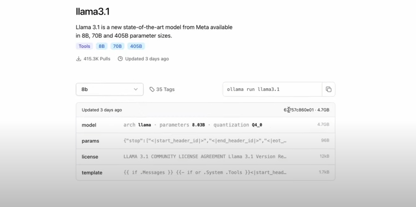
Task: Click the clock icon beside Updated 3 days ago
Action: [x=120, y=59]
